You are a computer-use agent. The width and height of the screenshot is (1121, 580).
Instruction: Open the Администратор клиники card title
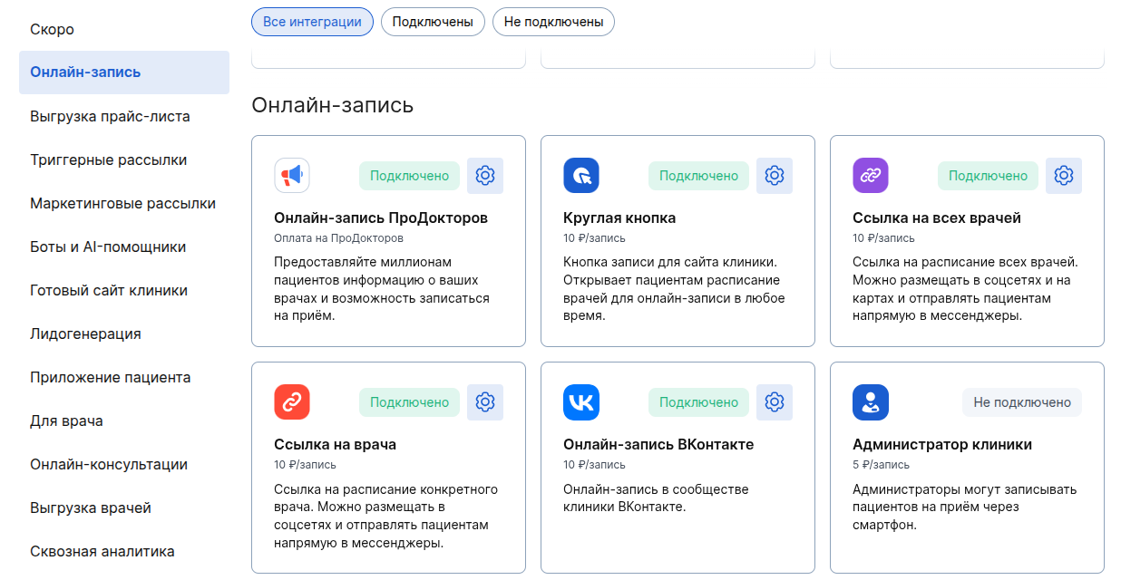(942, 445)
